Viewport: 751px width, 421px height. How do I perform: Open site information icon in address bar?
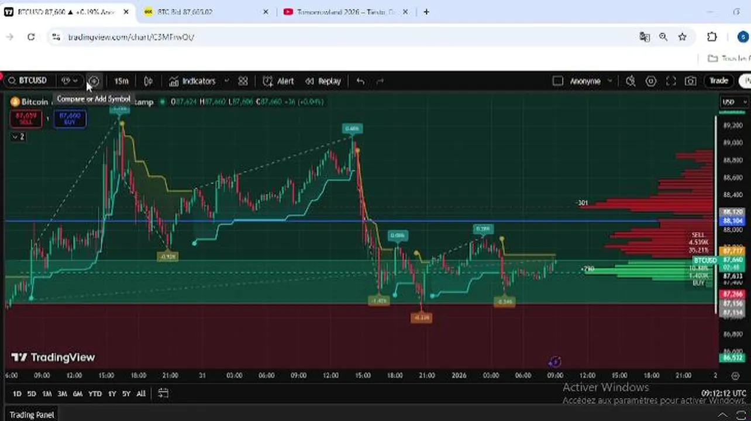tap(56, 37)
